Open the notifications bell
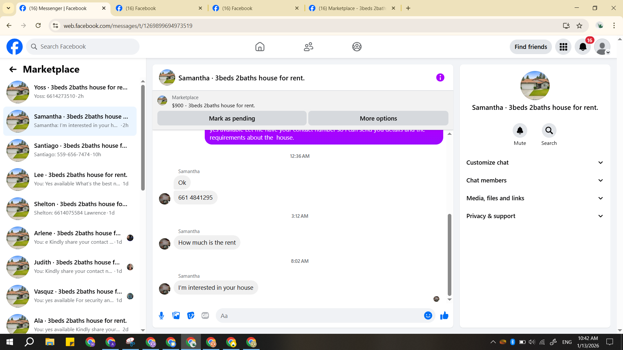Image resolution: width=623 pixels, height=350 pixels. pyautogui.click(x=583, y=47)
